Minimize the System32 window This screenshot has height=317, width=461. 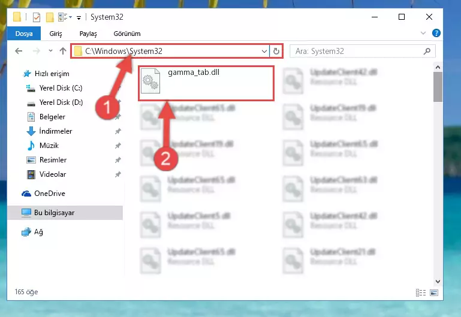tap(375, 17)
